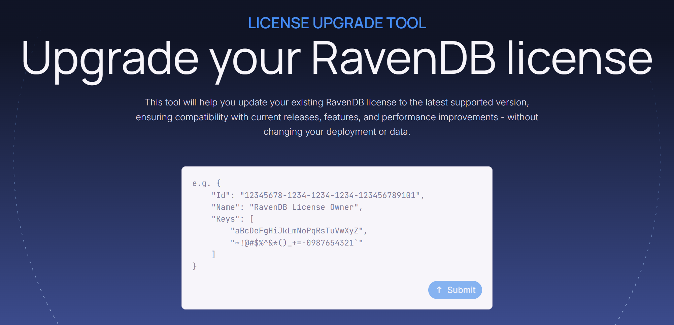674x325 pixels.
Task: Click the second example key string
Action: pyautogui.click(x=296, y=242)
